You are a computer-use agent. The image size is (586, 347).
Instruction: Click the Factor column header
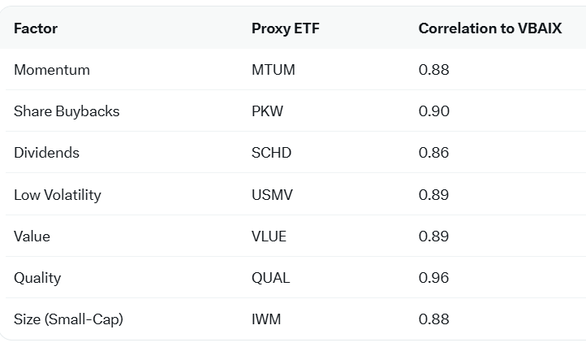tap(36, 28)
